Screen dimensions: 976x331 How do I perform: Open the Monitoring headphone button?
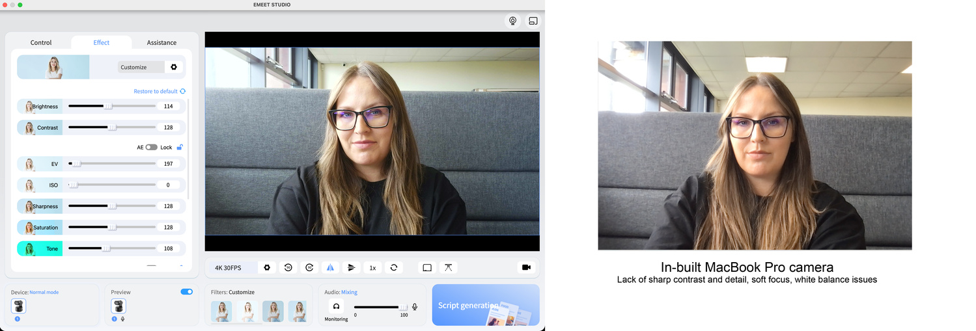pyautogui.click(x=336, y=306)
